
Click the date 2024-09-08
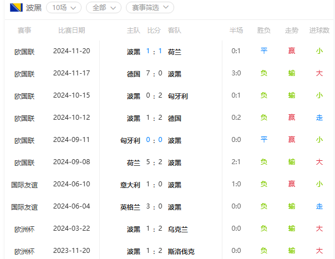pyautogui.click(x=72, y=162)
